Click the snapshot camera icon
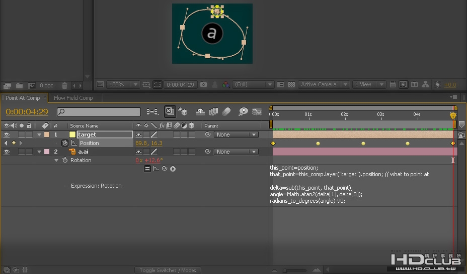Screen dimensions: 467x274 click(203, 85)
